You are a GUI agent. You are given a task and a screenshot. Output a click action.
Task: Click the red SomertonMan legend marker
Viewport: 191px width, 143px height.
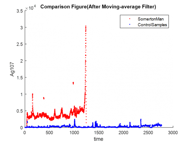pyautogui.click(x=129, y=19)
